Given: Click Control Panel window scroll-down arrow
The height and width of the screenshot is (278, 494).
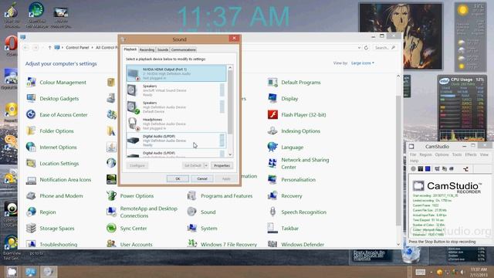Looking at the screenshot, I should 398,245.
